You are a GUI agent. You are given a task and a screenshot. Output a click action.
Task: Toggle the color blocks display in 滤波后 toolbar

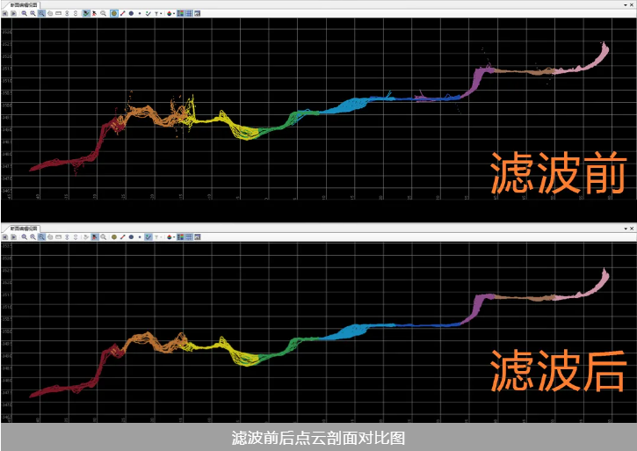click(x=180, y=236)
